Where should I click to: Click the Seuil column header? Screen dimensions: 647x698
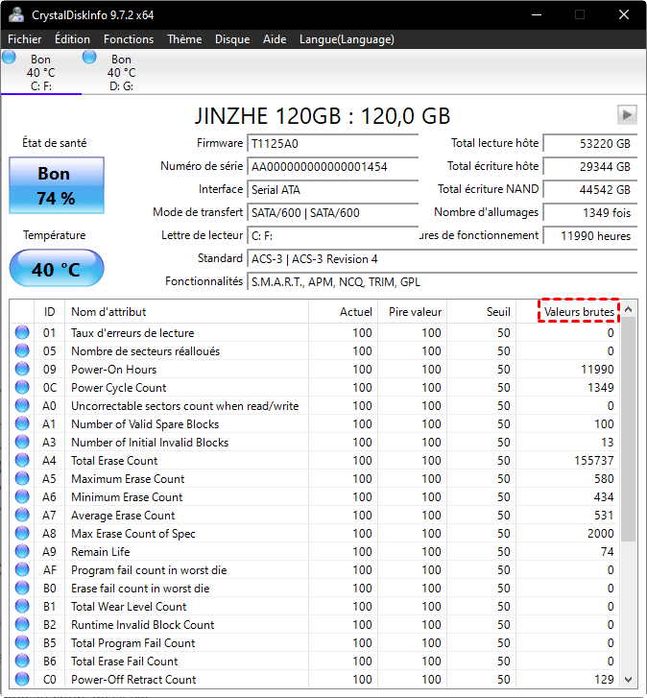482,312
